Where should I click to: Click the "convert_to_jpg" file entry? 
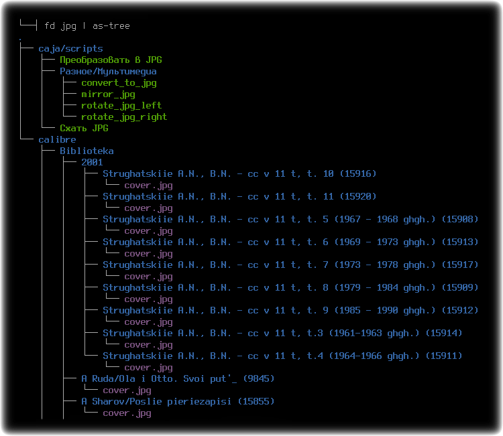click(119, 83)
